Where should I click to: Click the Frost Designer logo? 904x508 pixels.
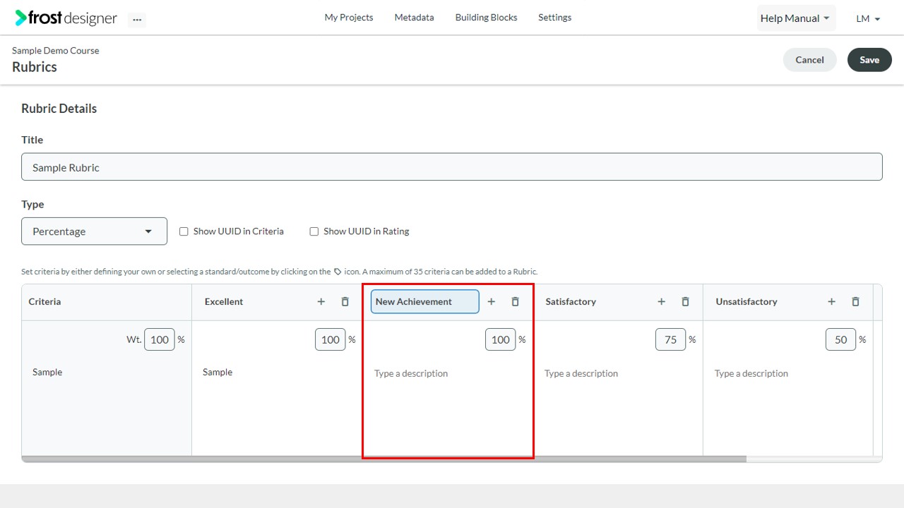(66, 18)
